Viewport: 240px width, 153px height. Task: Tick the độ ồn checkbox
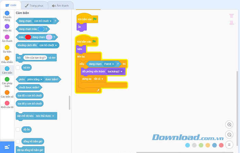click(18, 130)
